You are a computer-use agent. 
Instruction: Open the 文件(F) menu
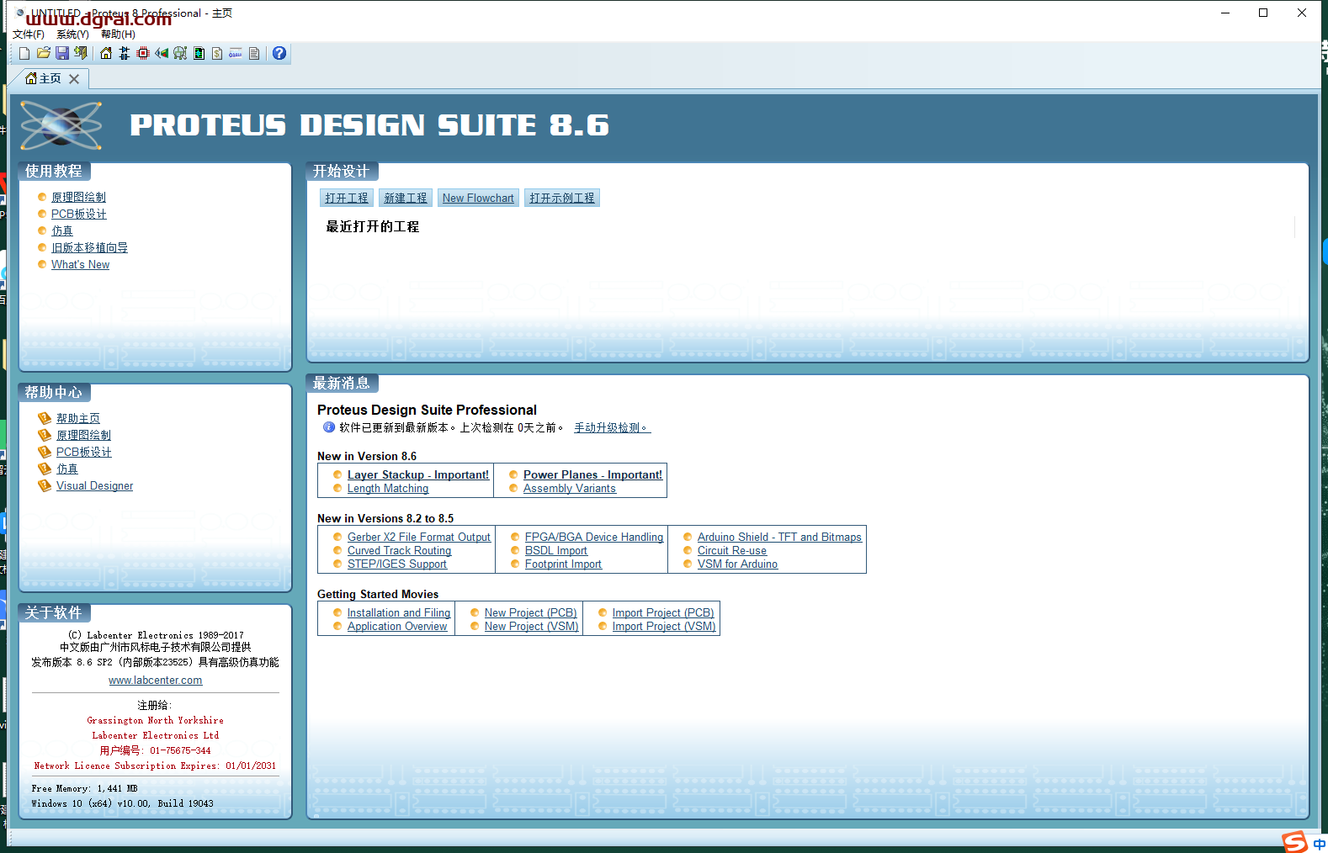tap(29, 34)
